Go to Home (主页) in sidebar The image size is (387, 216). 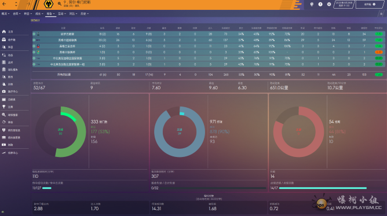point(8,32)
